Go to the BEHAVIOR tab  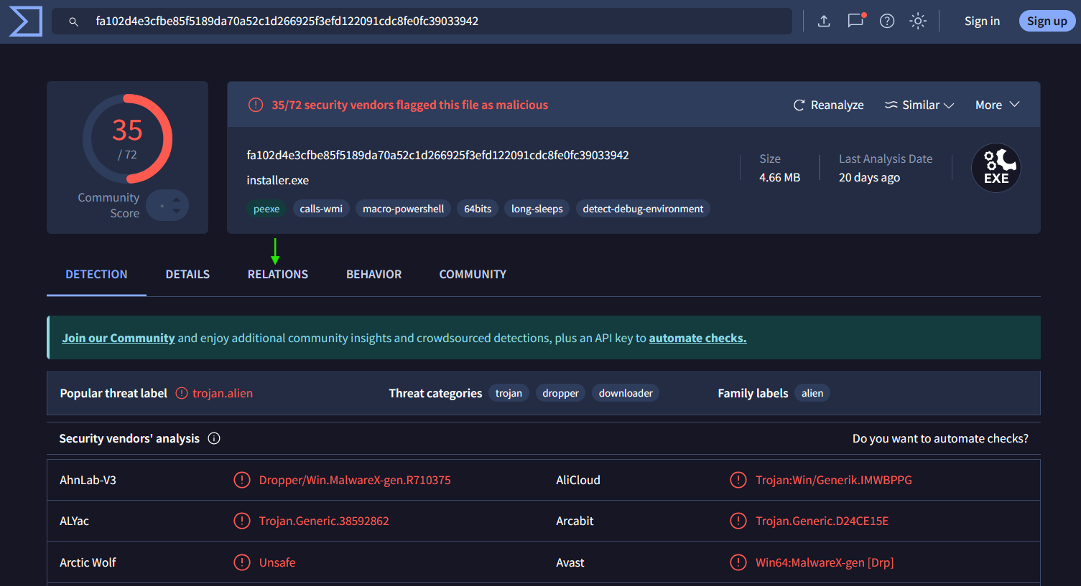pos(374,274)
